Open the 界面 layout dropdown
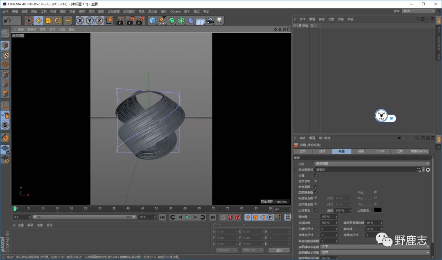442x260 pixels. click(x=419, y=11)
